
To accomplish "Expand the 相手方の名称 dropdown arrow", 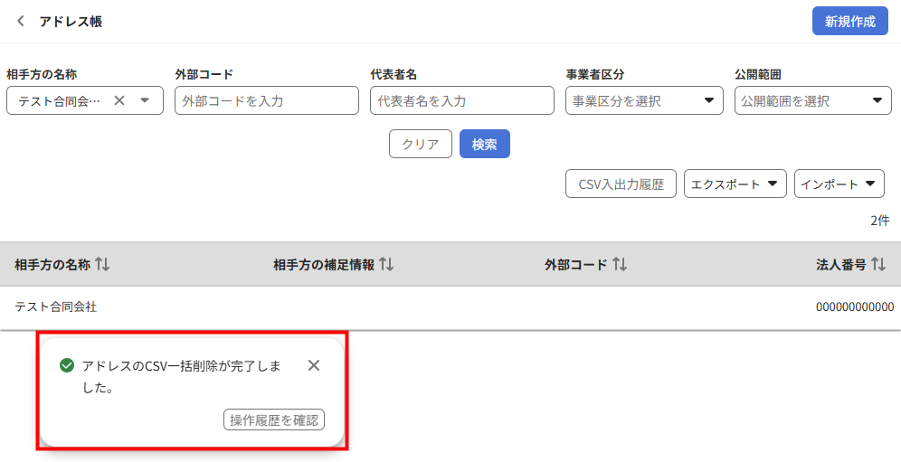I will coord(145,100).
